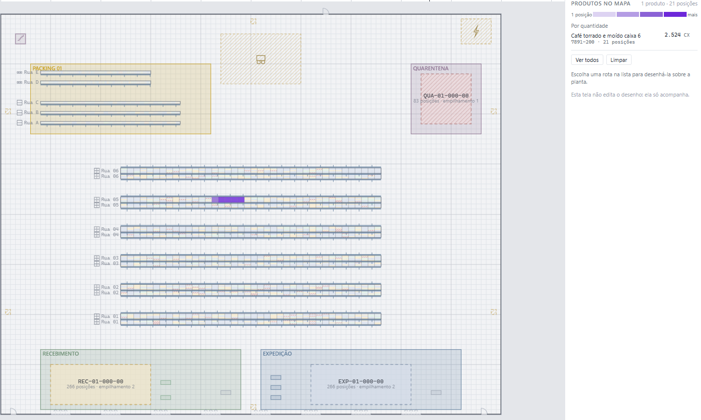Select the REC-01-000-00 receiving block
Image resolution: width=701 pixels, height=420 pixels.
pyautogui.click(x=101, y=384)
